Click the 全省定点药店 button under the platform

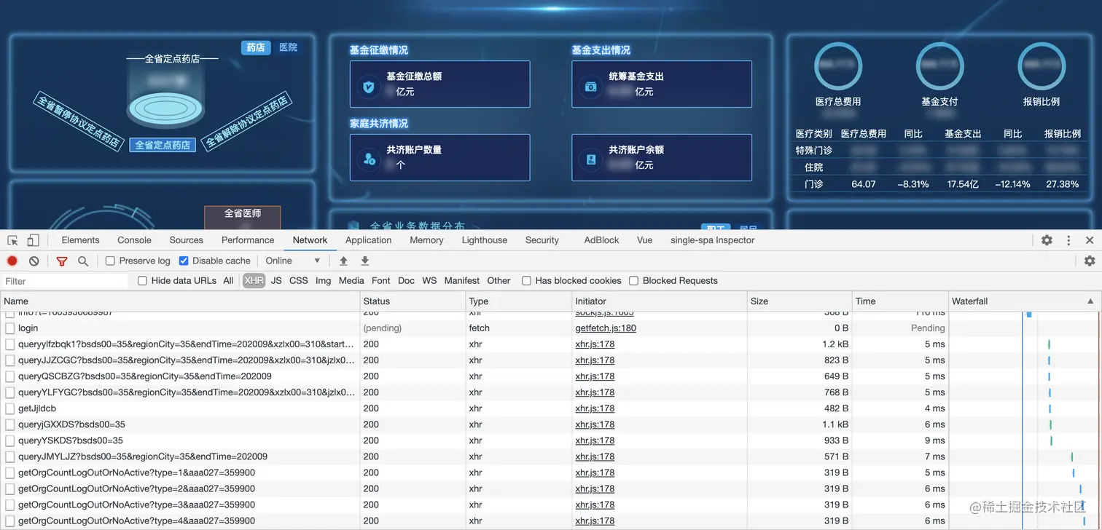[163, 146]
